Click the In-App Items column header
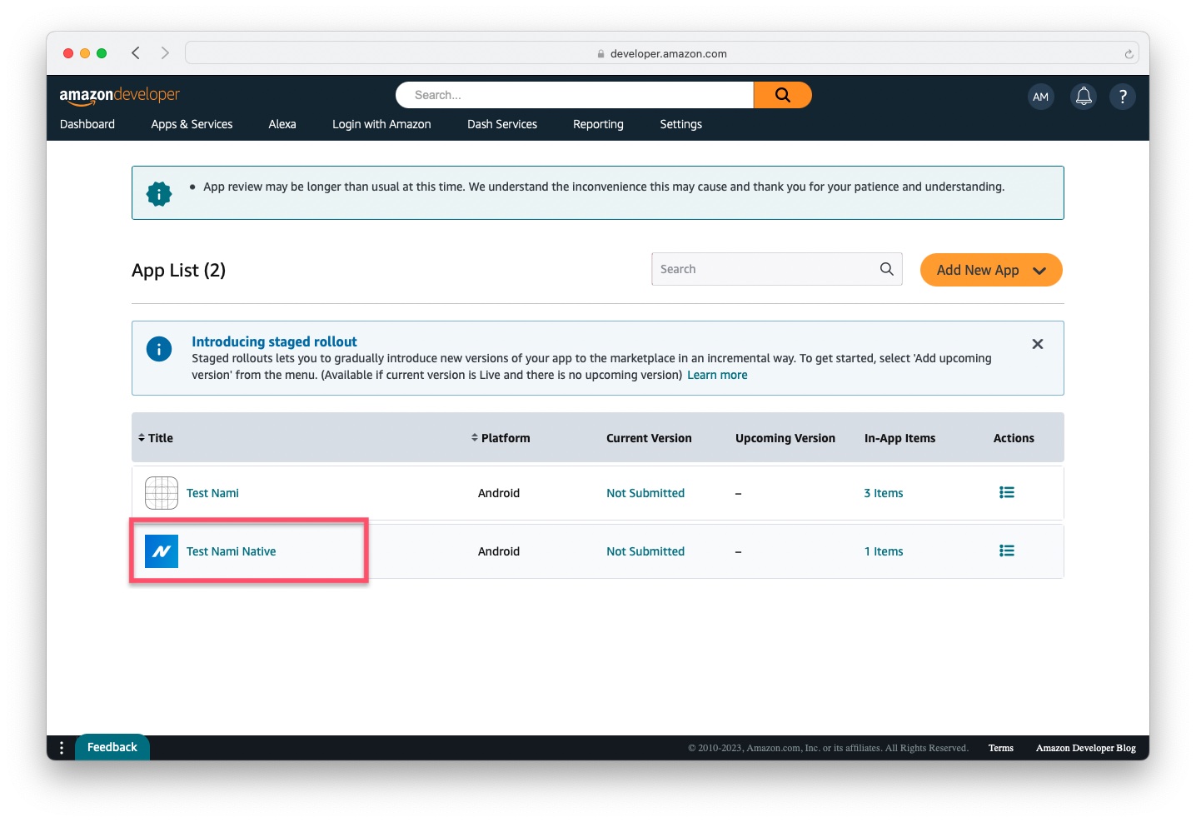This screenshot has height=822, width=1196. click(899, 438)
